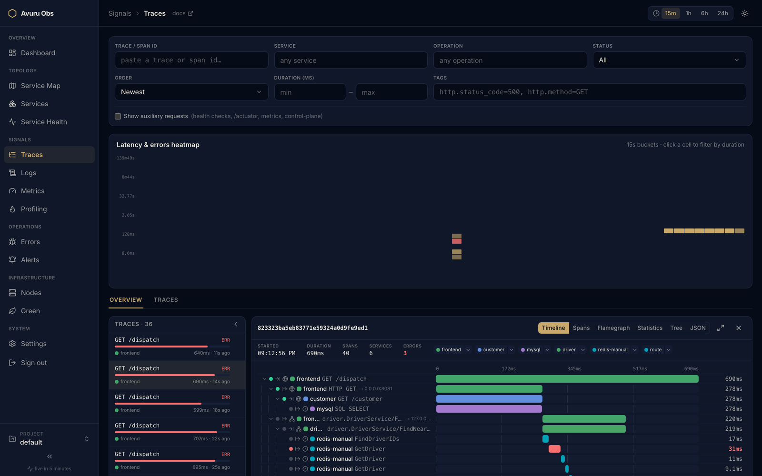Switch to the TRACES tab
The height and width of the screenshot is (476, 762).
point(166,300)
